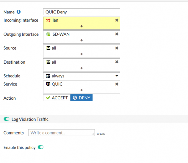
Task: Add a Service entry with plus
Action: click(x=81, y=90)
